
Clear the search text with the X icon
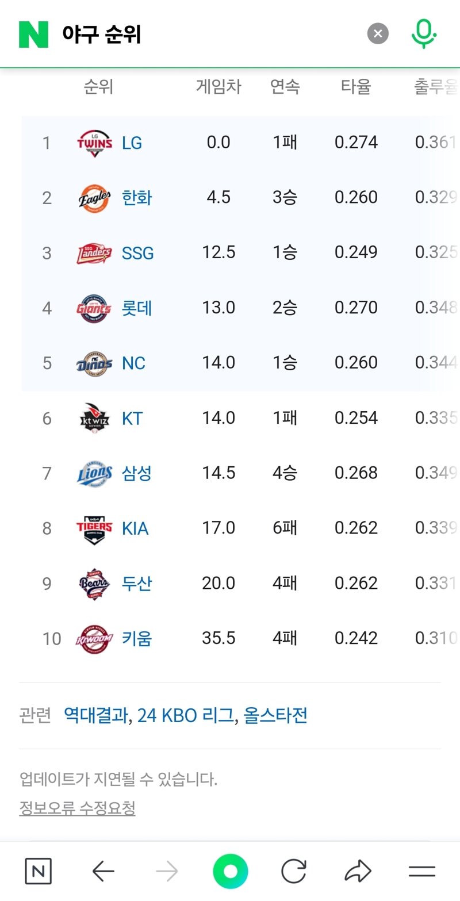(x=378, y=34)
